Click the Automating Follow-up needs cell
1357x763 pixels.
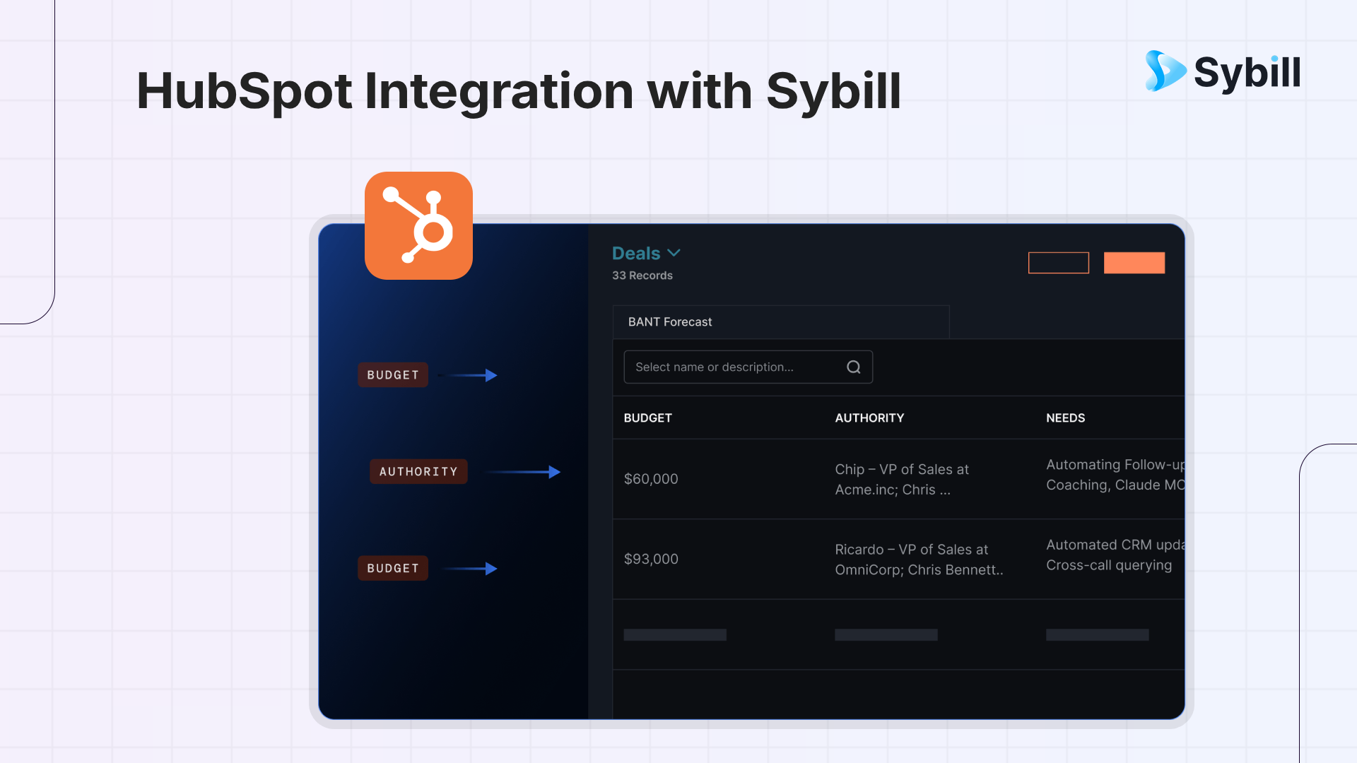[1115, 475]
